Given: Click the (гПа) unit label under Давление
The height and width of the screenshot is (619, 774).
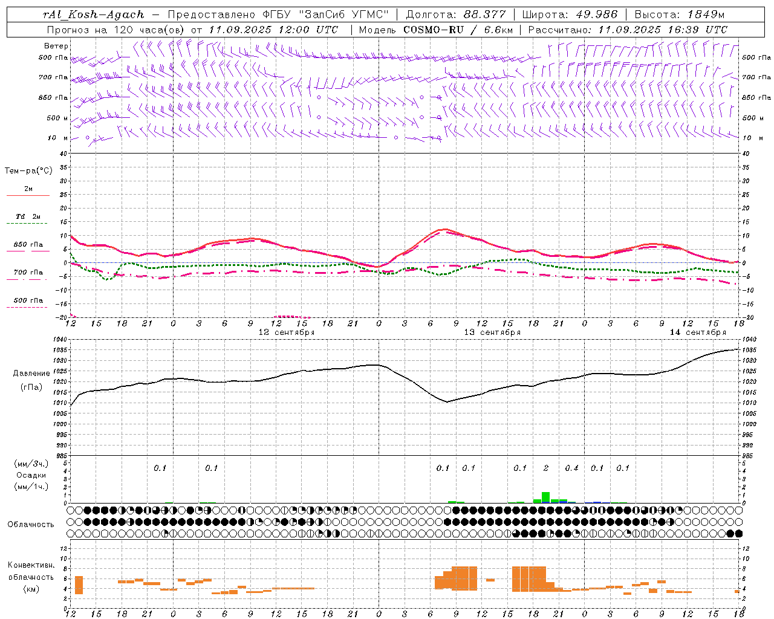Looking at the screenshot, I should coord(31,387).
